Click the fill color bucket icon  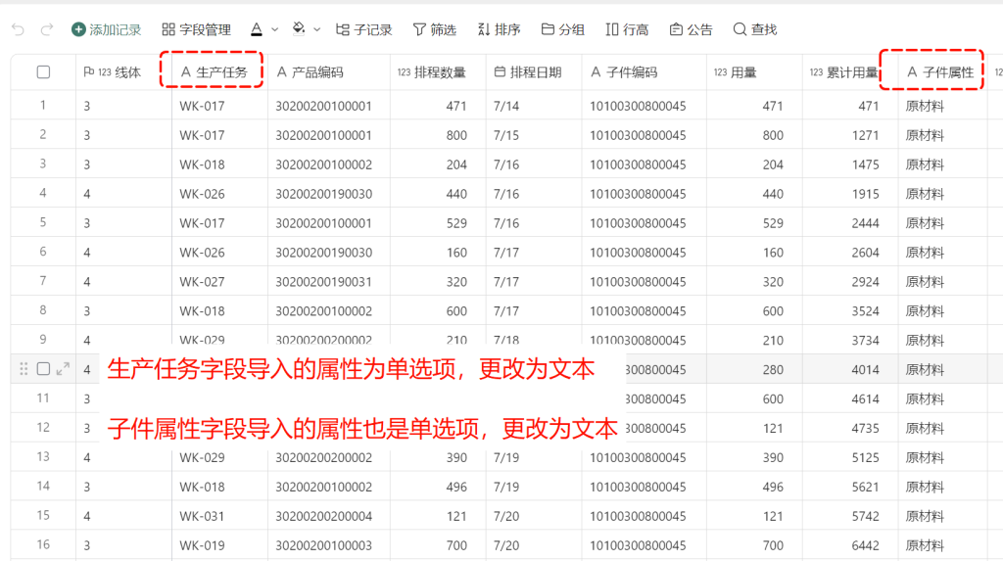click(299, 29)
